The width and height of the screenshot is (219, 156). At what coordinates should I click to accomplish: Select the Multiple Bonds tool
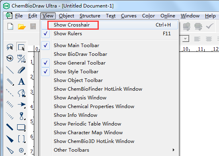10,82
